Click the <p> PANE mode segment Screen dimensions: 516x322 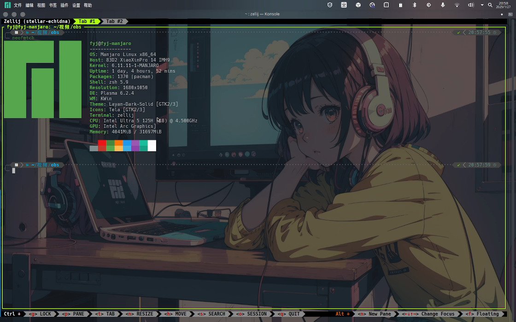click(73, 314)
